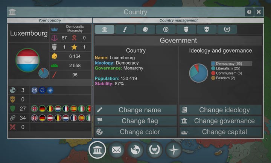Viewport: 271px width, 163px height.
Task: Click the Communism (6) legend swatch
Action: click(x=213, y=73)
